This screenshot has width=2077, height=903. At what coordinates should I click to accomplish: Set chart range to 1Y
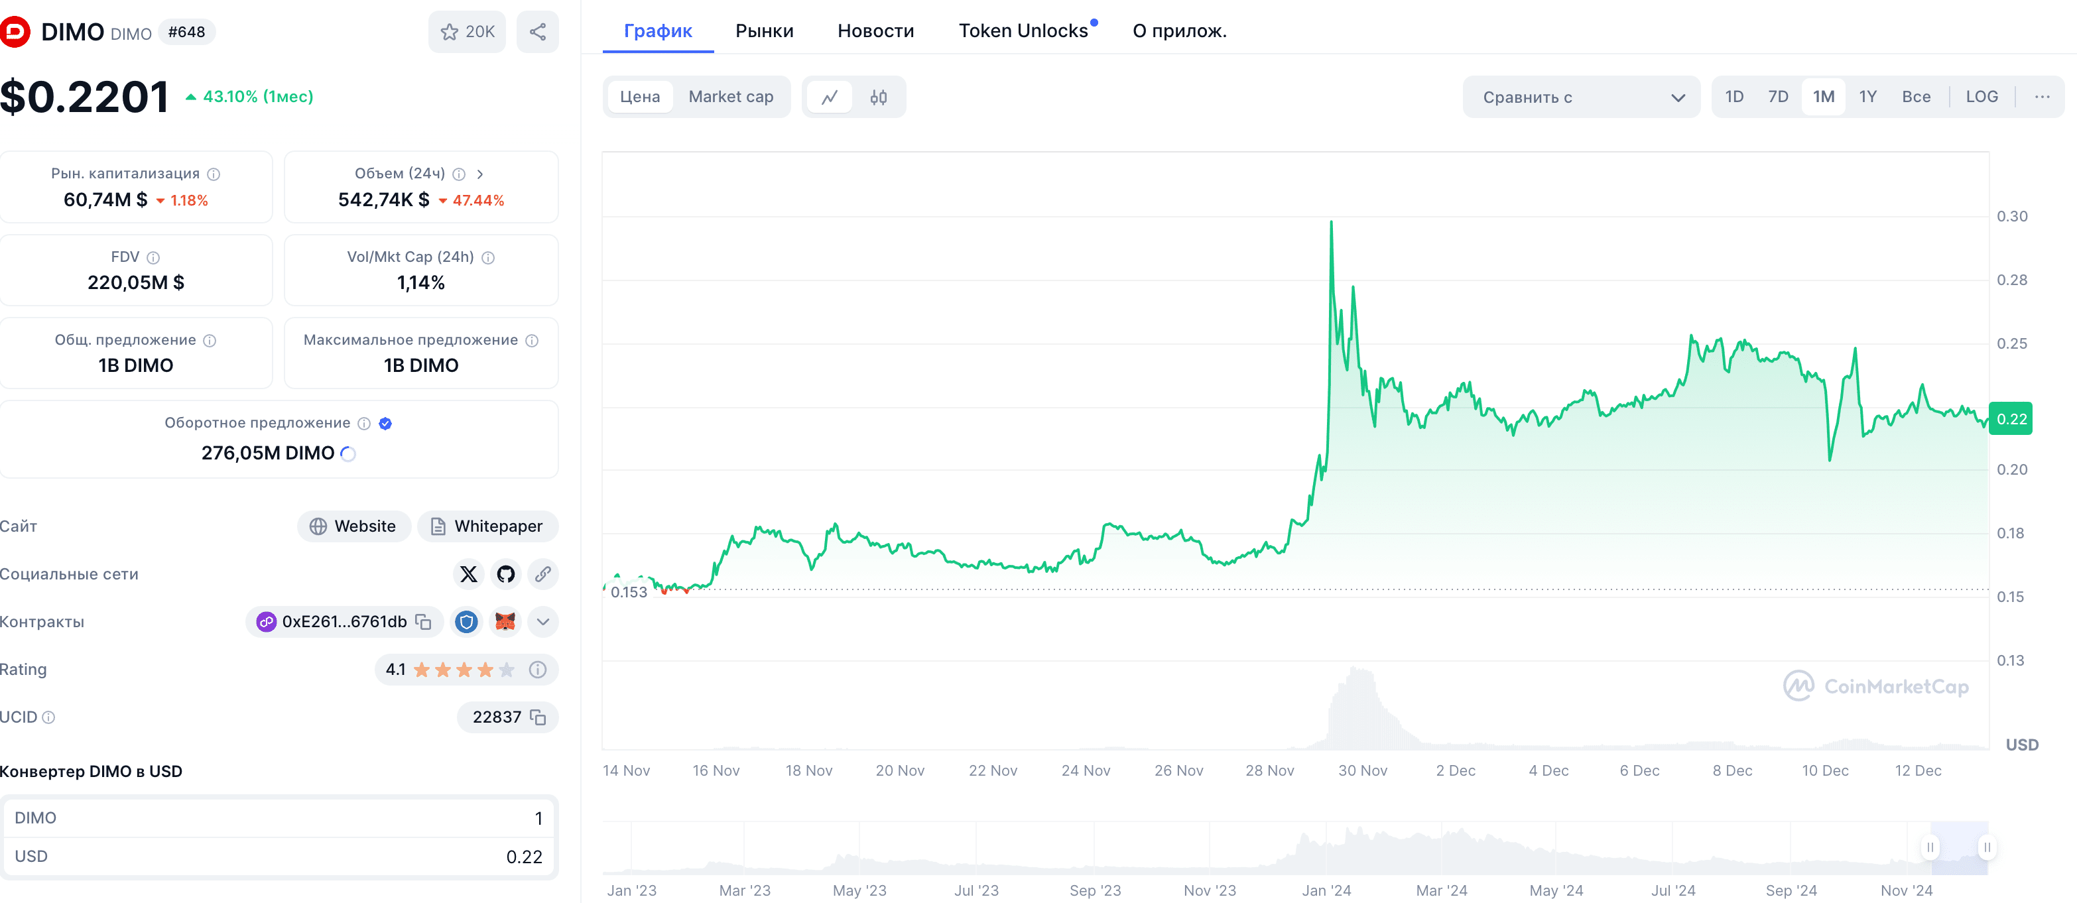1867,97
